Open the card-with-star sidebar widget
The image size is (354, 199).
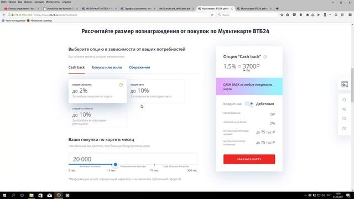point(345,85)
